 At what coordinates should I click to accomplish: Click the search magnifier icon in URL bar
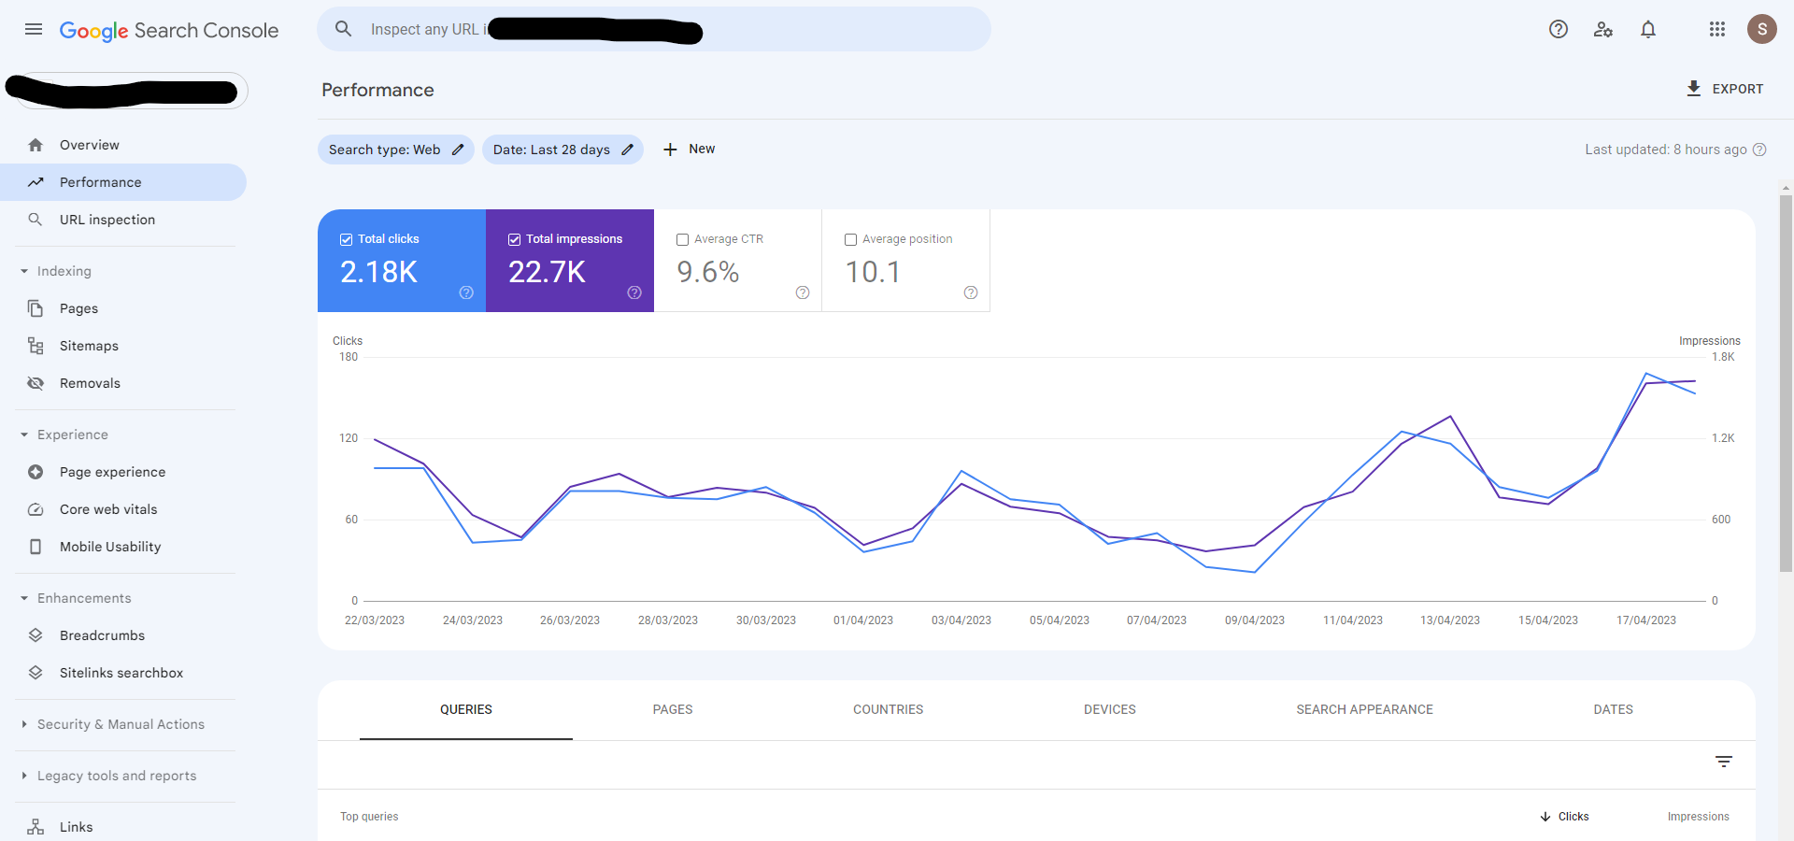[x=344, y=29]
